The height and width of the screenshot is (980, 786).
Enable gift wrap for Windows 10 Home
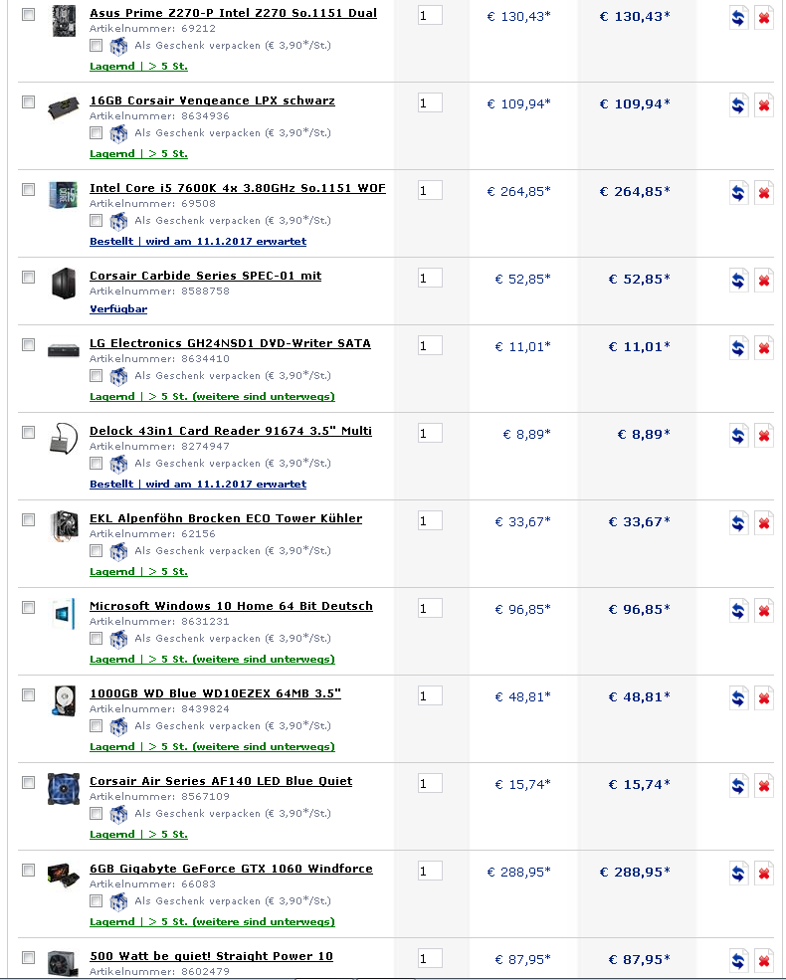96,638
